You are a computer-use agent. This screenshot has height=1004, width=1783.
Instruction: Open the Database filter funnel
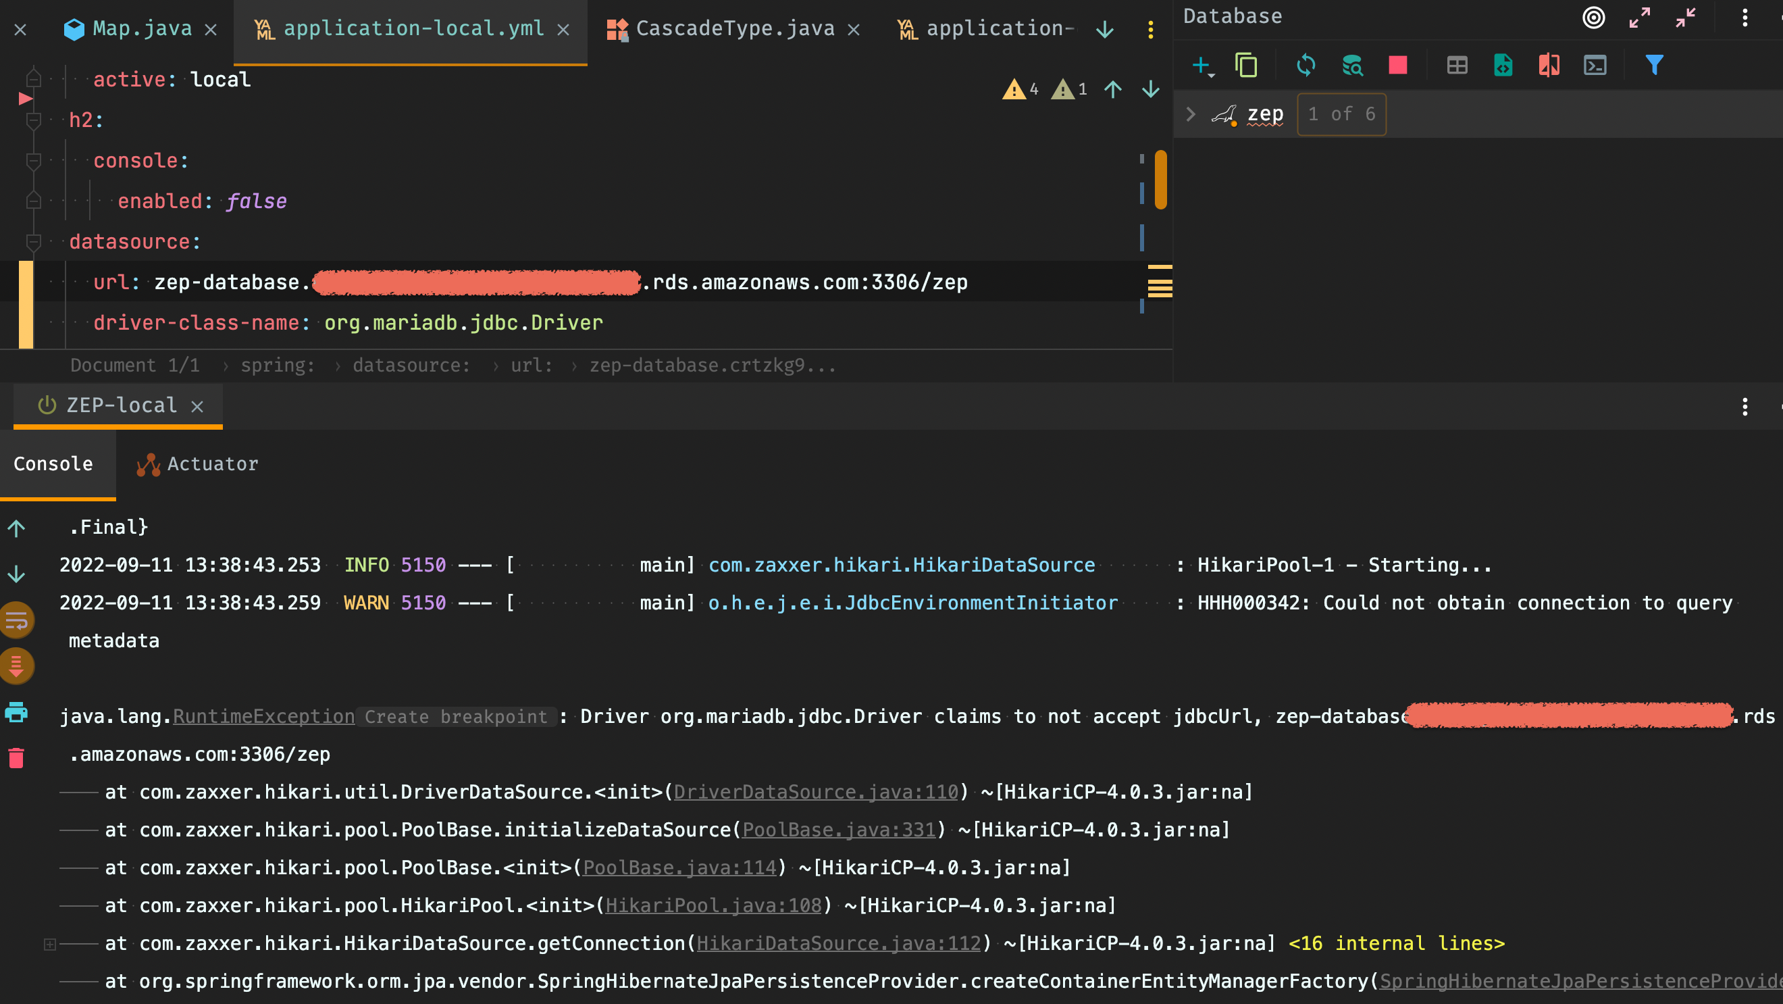1654,66
